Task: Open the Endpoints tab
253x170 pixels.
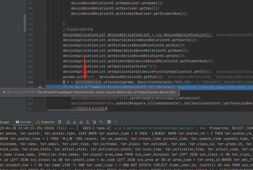Action: click(x=45, y=122)
